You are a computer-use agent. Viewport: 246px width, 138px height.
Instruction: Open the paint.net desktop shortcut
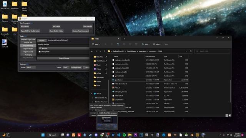[x=5, y=43]
